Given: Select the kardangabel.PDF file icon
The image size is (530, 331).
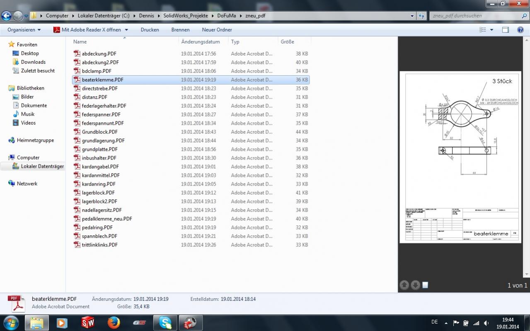Looking at the screenshot, I should click(77, 167).
